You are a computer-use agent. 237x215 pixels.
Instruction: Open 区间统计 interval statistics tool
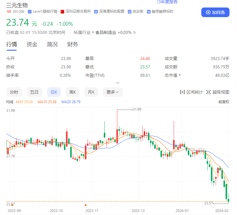[191, 92]
